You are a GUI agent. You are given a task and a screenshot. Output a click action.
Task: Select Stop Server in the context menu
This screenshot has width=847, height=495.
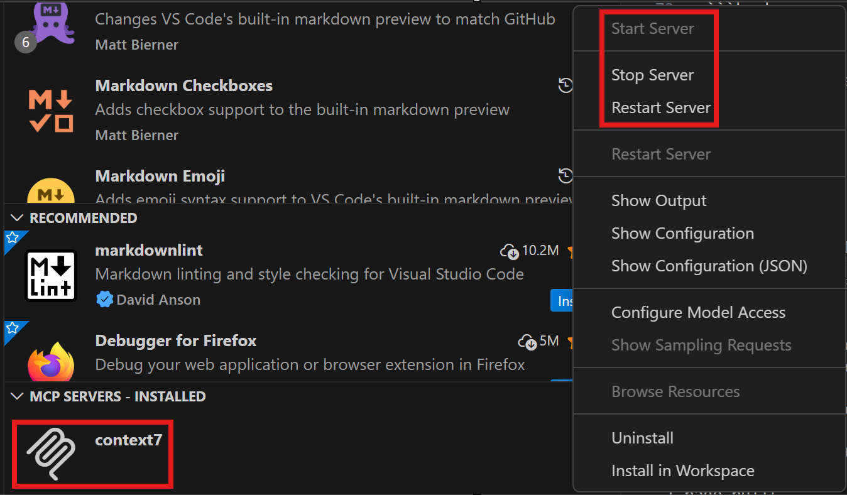652,75
